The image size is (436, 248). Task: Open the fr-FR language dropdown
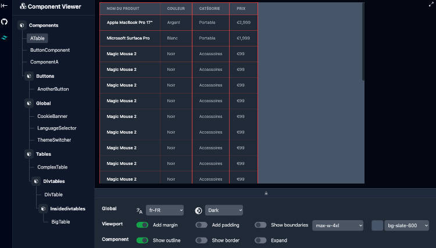click(x=165, y=210)
